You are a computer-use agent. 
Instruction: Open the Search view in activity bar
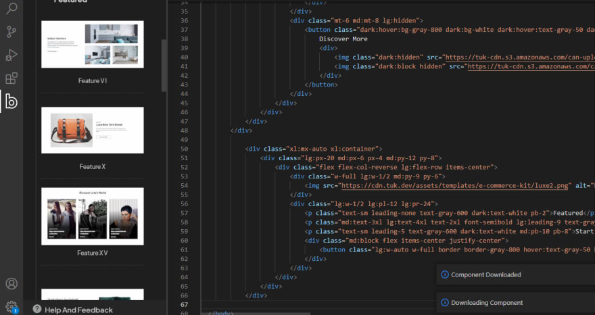11,8
